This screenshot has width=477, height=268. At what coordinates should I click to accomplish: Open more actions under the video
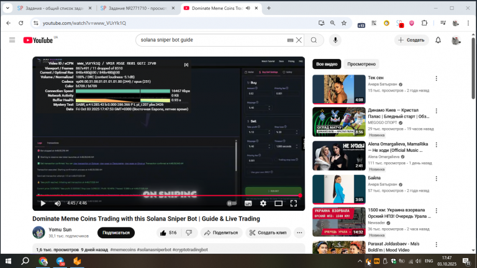[x=299, y=233]
